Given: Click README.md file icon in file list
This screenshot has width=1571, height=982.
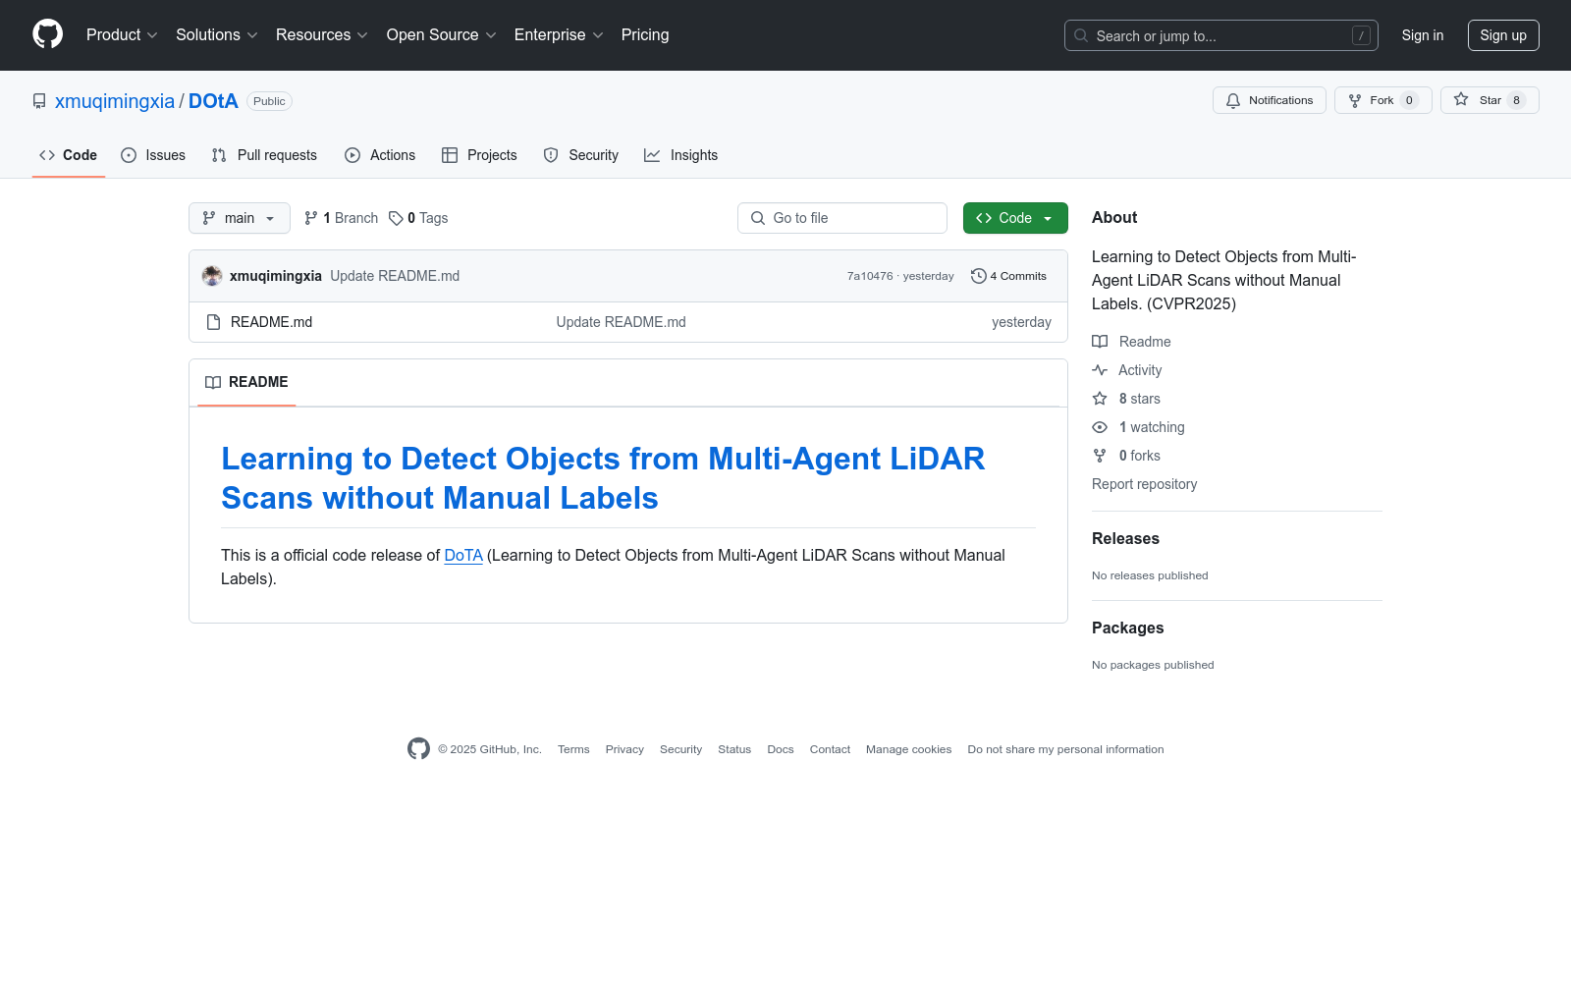Looking at the screenshot, I should (213, 322).
